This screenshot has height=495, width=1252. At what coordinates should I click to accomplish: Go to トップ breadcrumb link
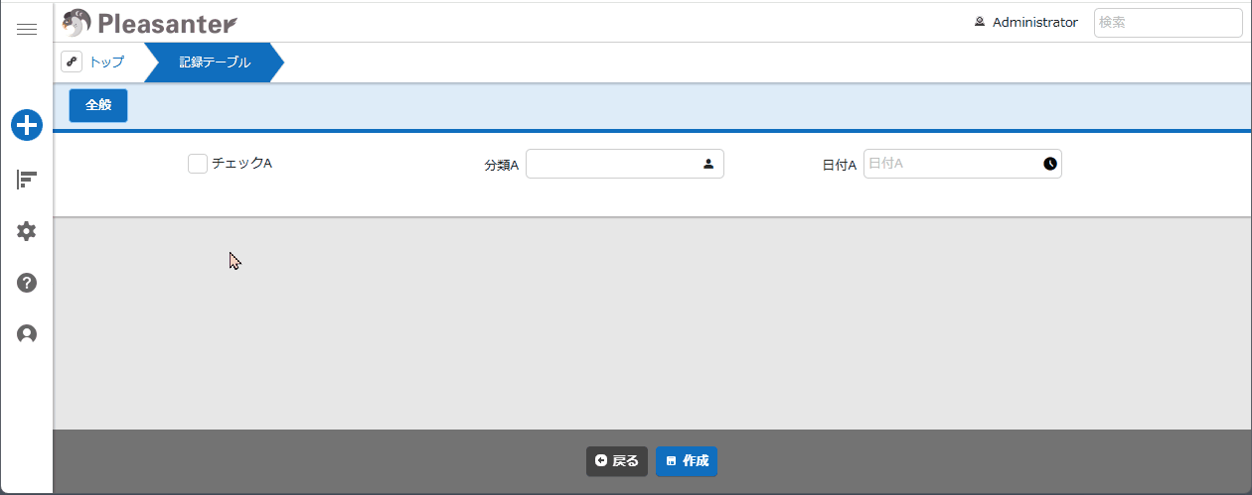(107, 62)
